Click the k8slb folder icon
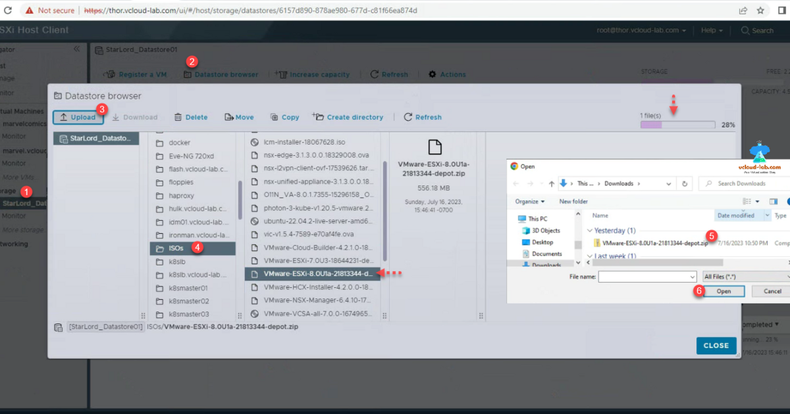 tap(159, 262)
